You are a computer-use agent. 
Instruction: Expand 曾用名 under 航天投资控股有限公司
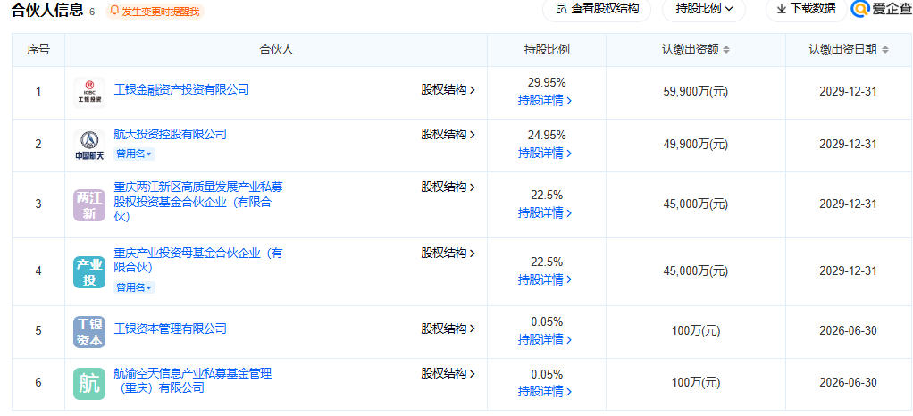pyautogui.click(x=134, y=154)
